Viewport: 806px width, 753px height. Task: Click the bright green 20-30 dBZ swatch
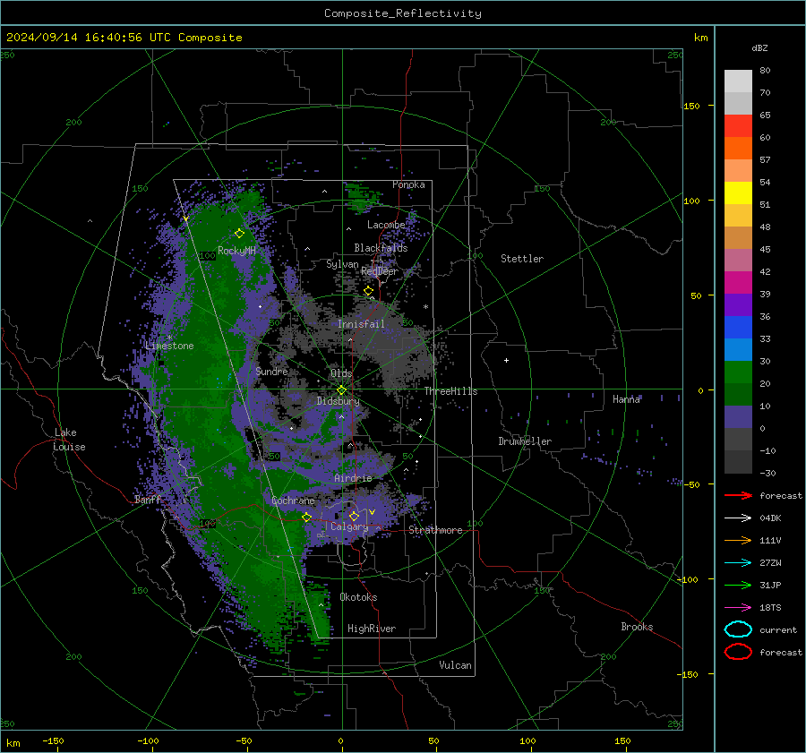pos(738,372)
